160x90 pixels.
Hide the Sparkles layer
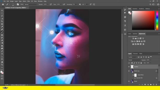point(129,67)
